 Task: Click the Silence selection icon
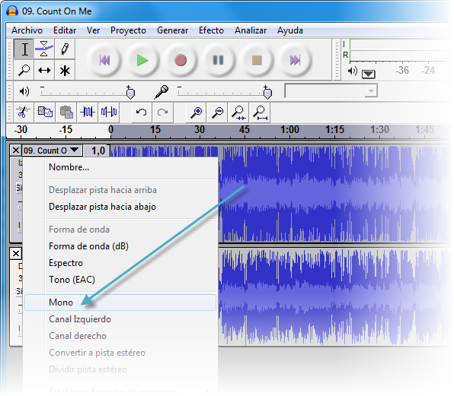[x=109, y=112]
